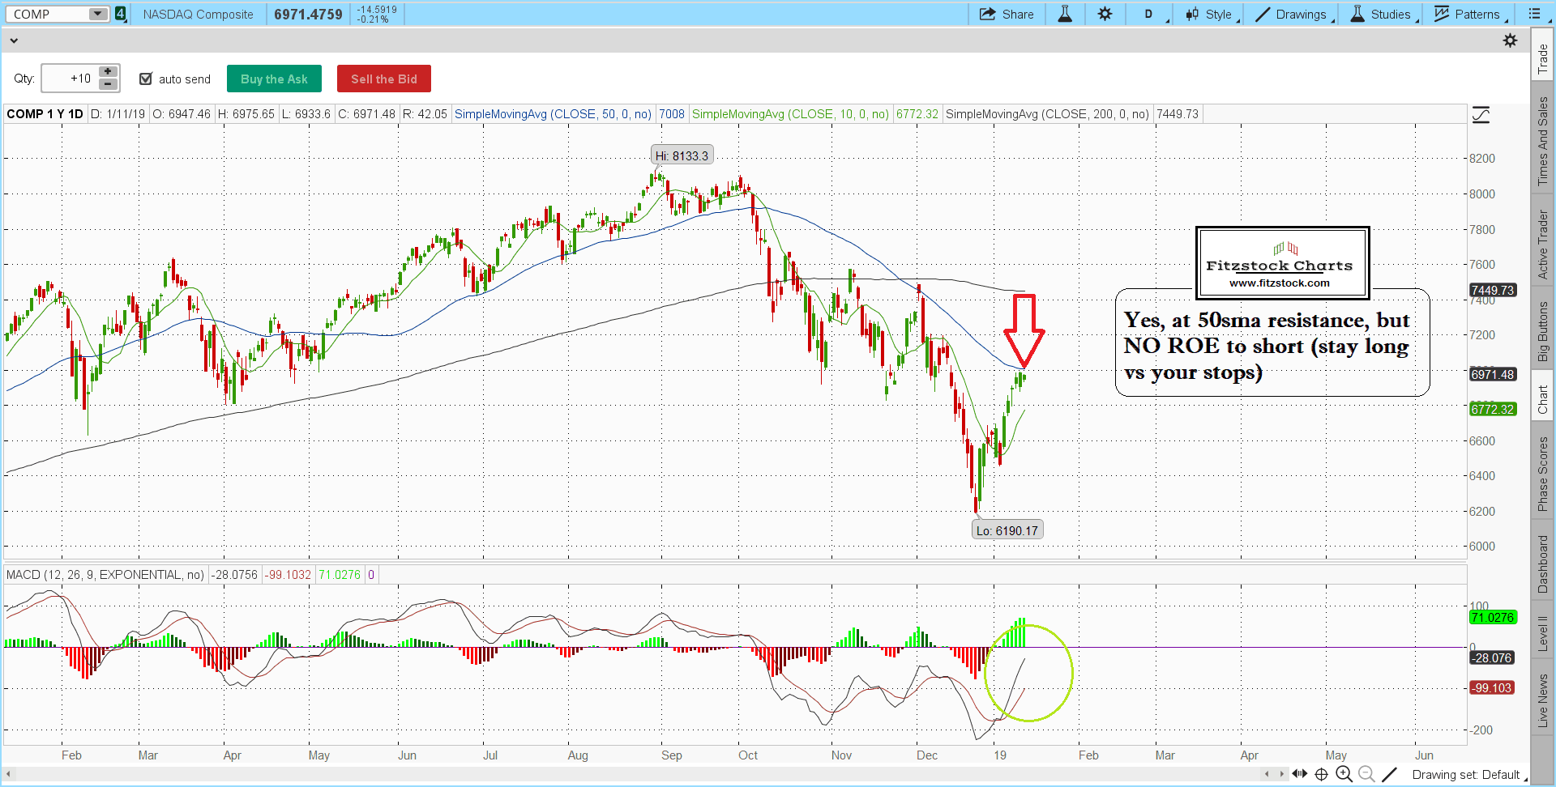Open Big Buttons panel settings gear
This screenshot has width=1556, height=787.
point(1510,40)
